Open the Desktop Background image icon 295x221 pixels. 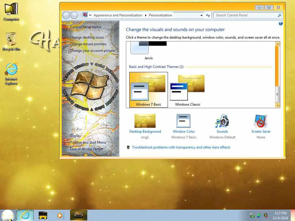145,121
